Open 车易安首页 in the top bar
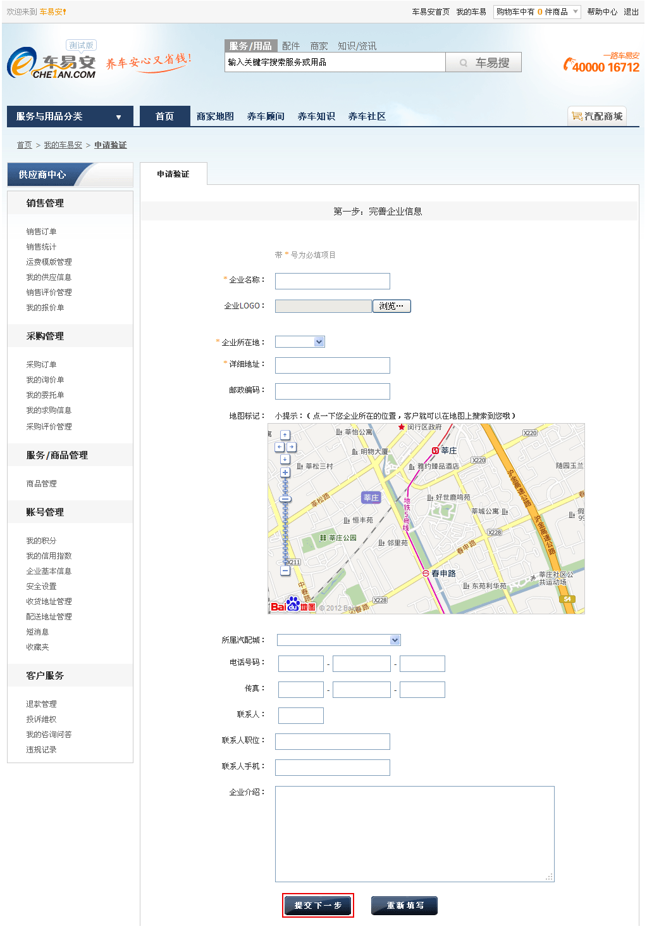The image size is (647, 950). click(x=431, y=12)
